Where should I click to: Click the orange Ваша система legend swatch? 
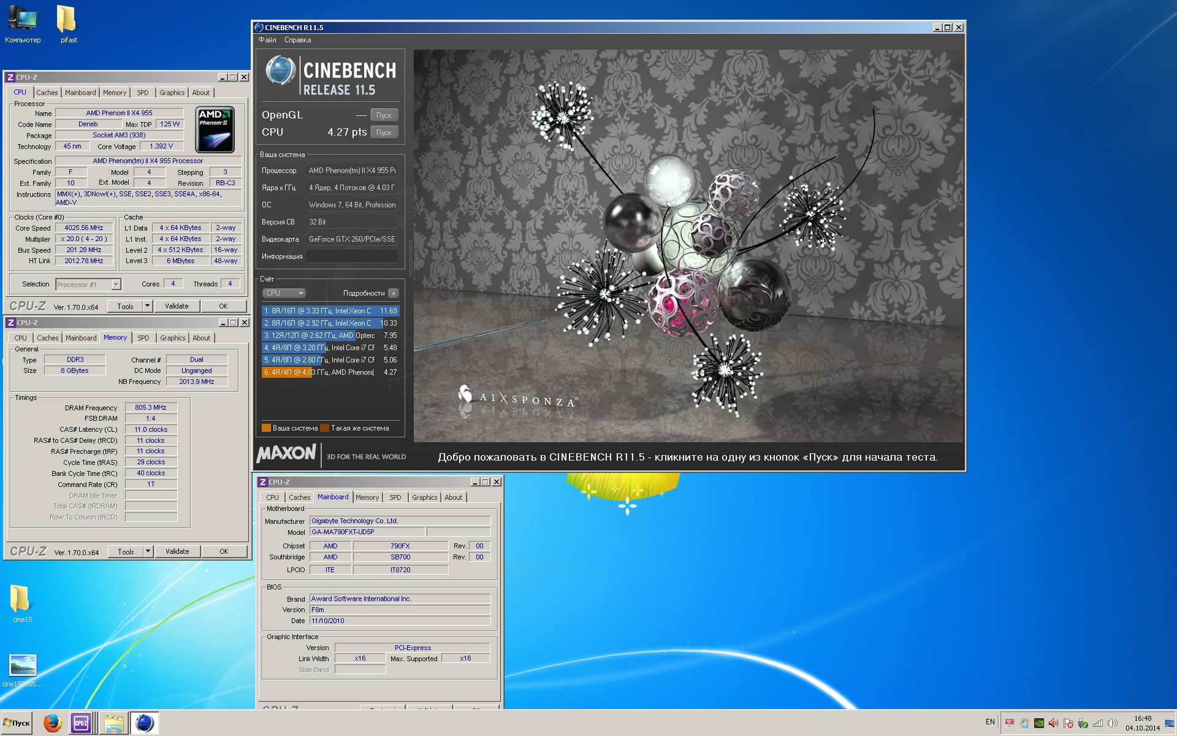pyautogui.click(x=266, y=428)
